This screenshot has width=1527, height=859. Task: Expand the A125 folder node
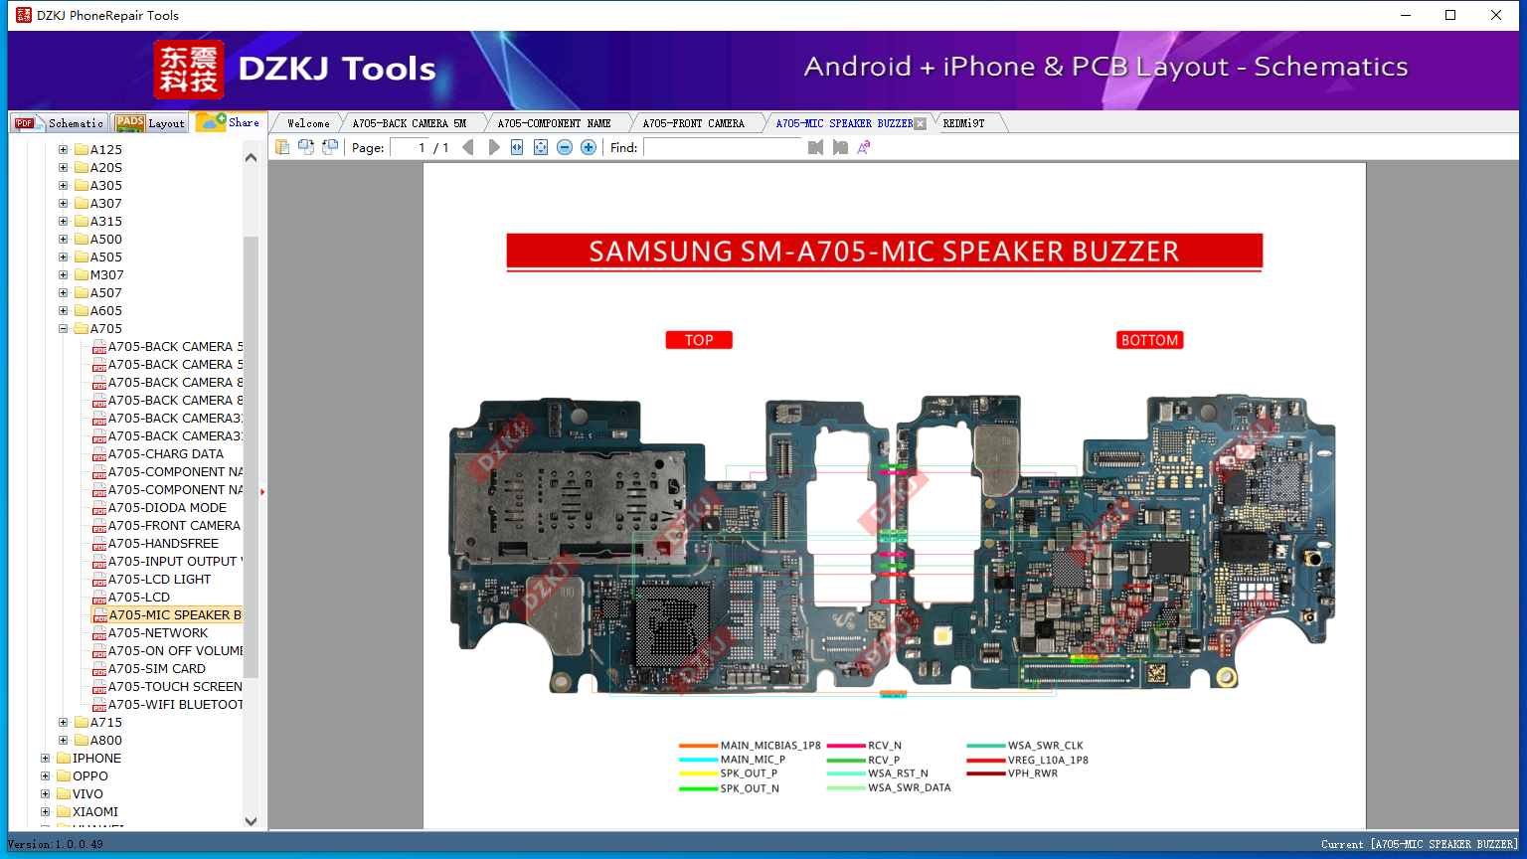tap(64, 150)
